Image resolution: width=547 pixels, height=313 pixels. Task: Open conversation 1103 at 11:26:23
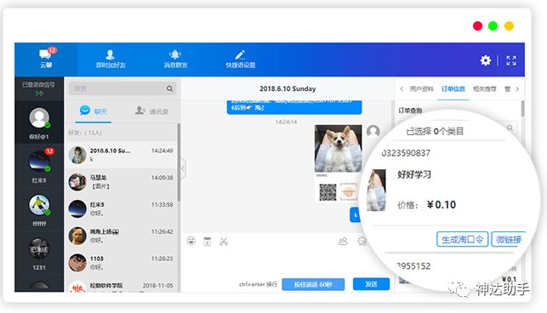pyautogui.click(x=121, y=263)
